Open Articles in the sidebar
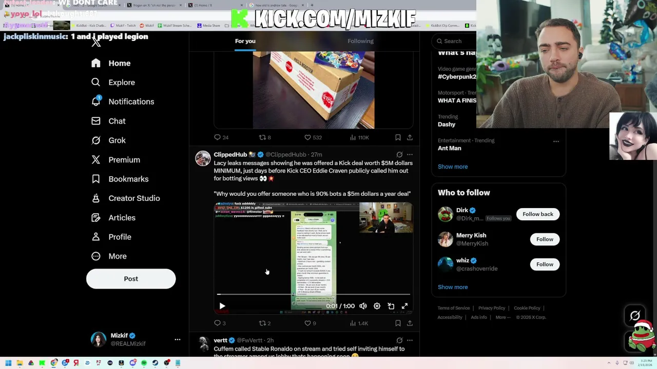Viewport: 657px width, 369px height. click(x=113, y=218)
